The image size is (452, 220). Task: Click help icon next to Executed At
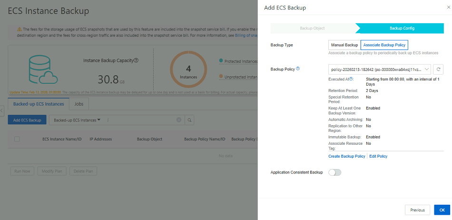pos(352,79)
